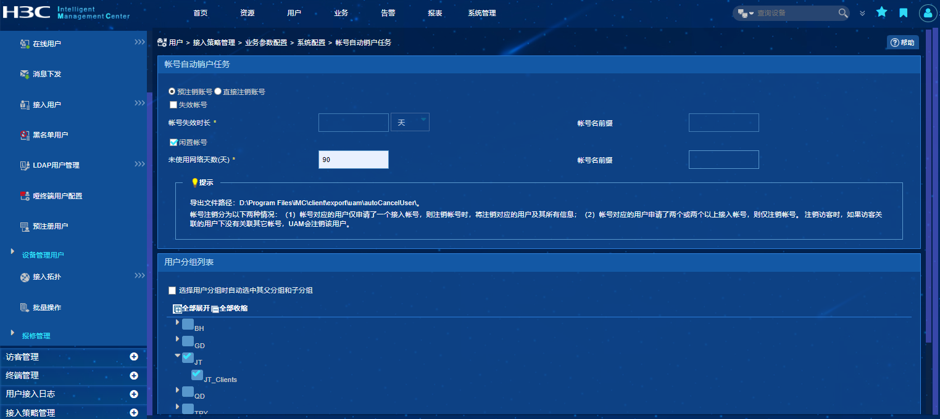The image size is (940, 419).
Task: Open the user profile avatar icon
Action: click(x=928, y=13)
